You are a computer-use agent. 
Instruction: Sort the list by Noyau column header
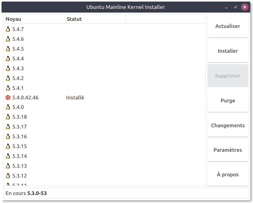[34, 19]
